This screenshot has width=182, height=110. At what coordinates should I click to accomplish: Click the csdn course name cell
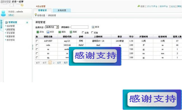pyautogui.click(x=48, y=45)
